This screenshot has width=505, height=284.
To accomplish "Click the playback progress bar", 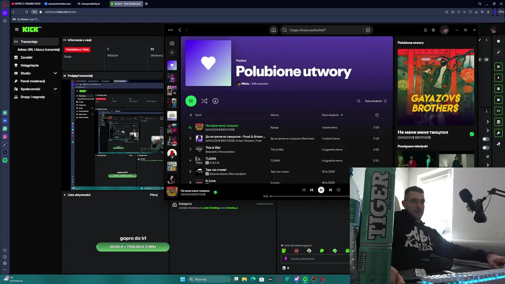I will [x=310, y=196].
